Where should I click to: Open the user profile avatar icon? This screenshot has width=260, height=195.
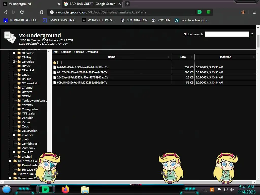click(x=243, y=12)
